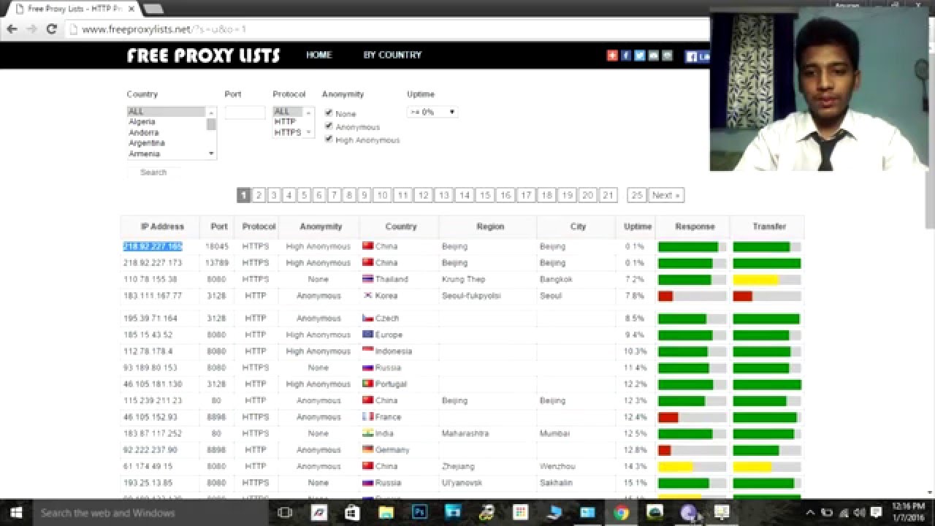Screen dimensions: 935x526
Task: Click the Windows taskbar search box
Action: [150, 513]
